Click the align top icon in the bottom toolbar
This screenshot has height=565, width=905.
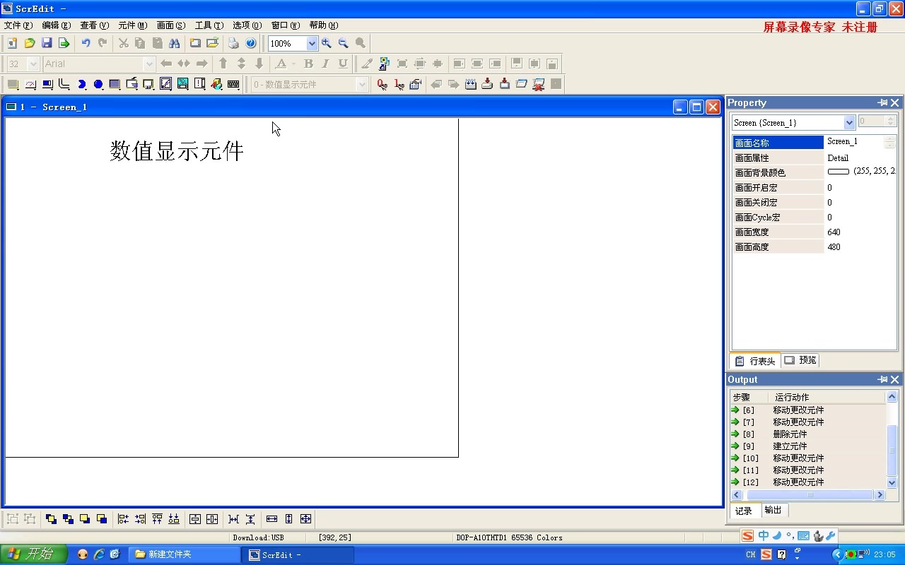[157, 519]
